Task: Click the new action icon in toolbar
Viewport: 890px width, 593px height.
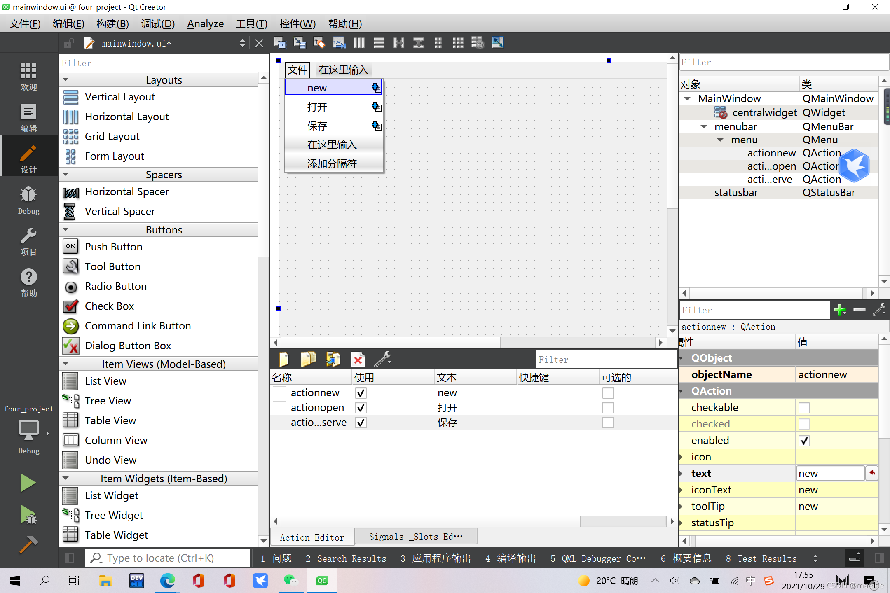Action: 284,359
